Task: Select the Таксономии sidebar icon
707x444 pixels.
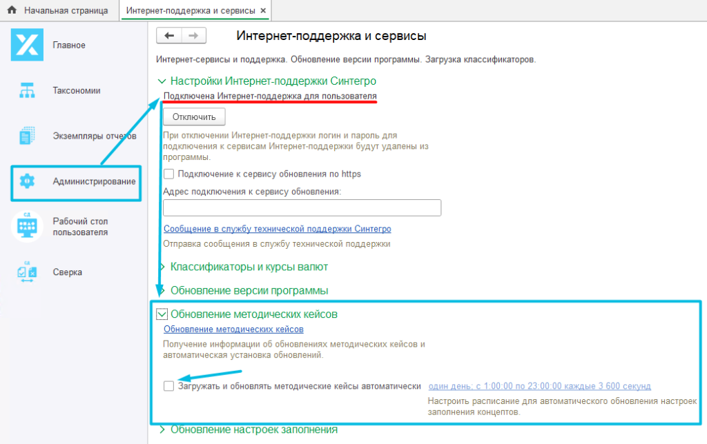Action: coord(26,90)
